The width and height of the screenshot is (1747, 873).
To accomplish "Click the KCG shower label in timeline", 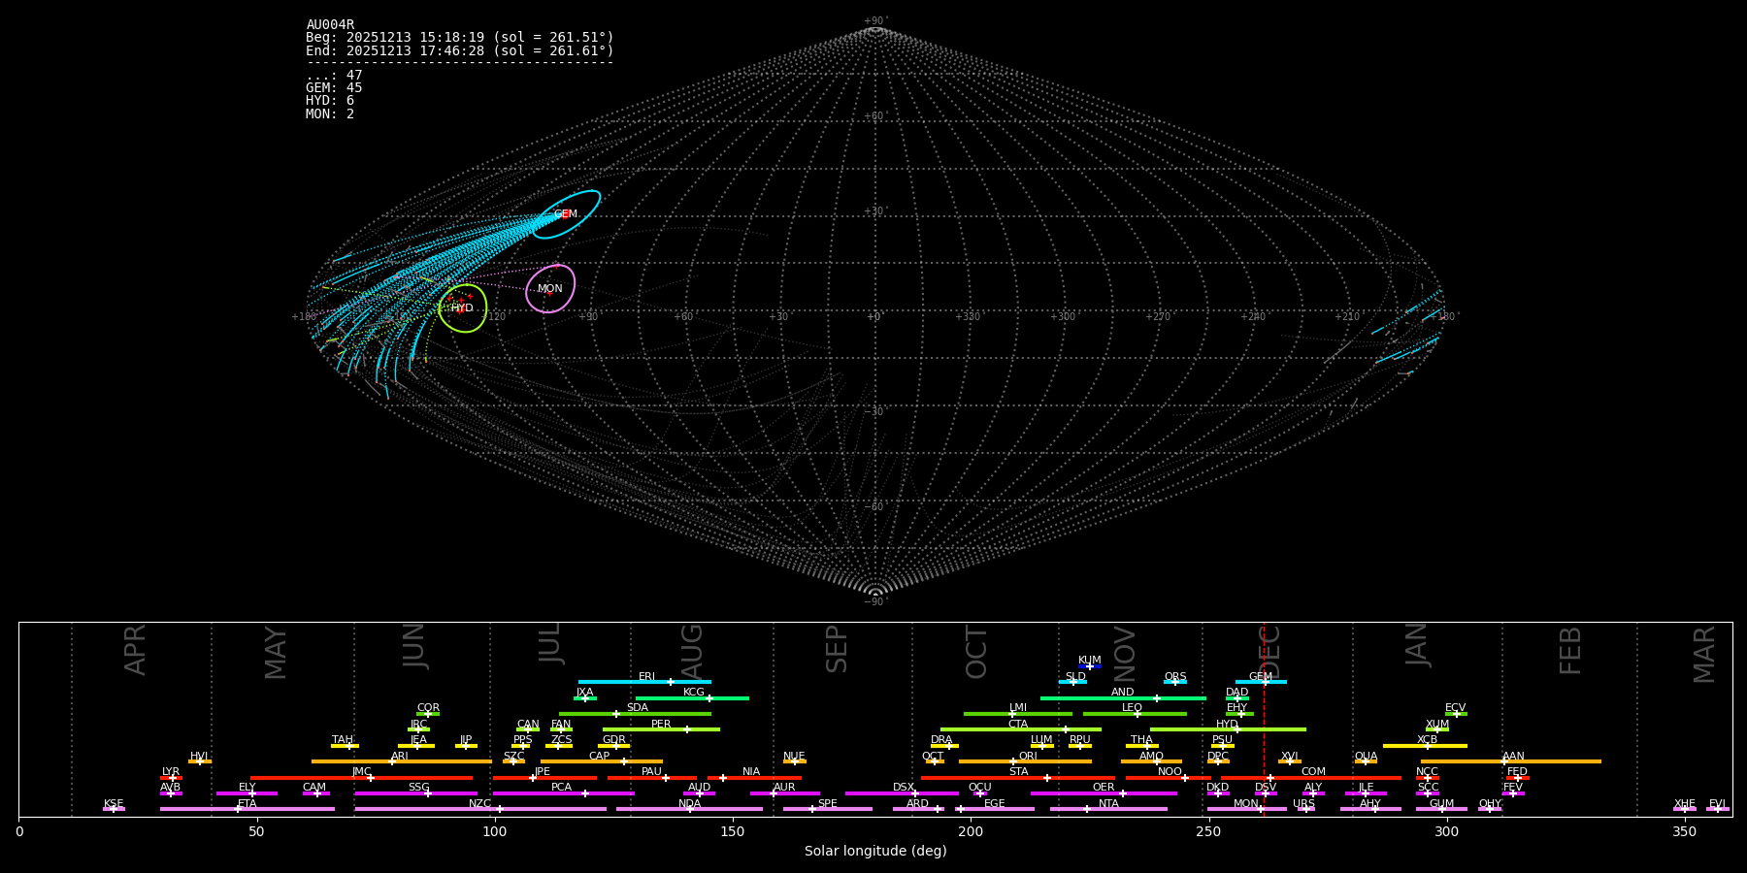I will (694, 693).
